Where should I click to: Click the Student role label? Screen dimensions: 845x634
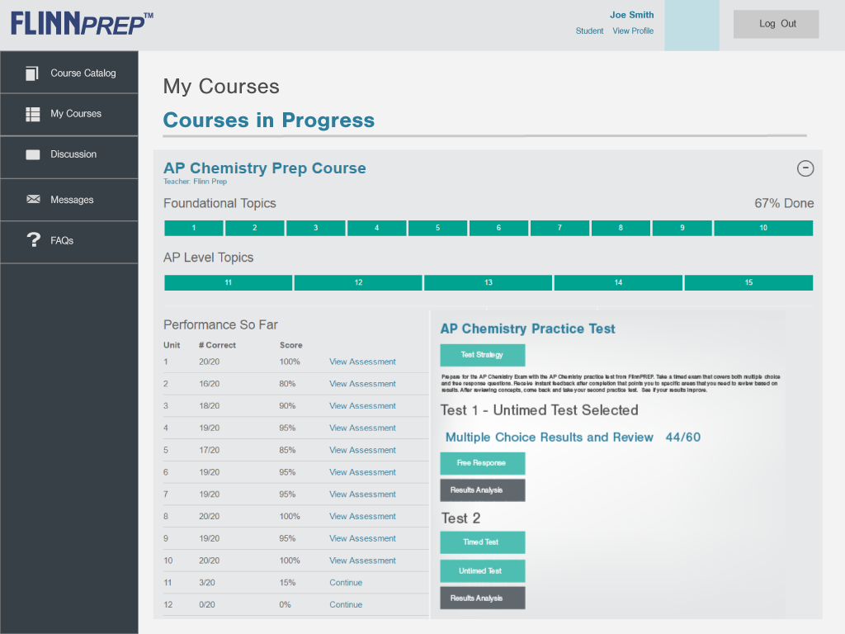click(589, 31)
